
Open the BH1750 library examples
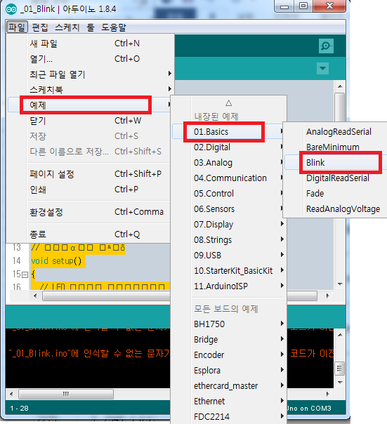(229, 324)
